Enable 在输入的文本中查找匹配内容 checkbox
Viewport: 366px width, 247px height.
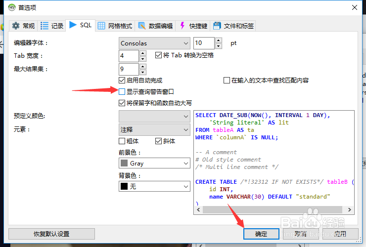coord(227,81)
